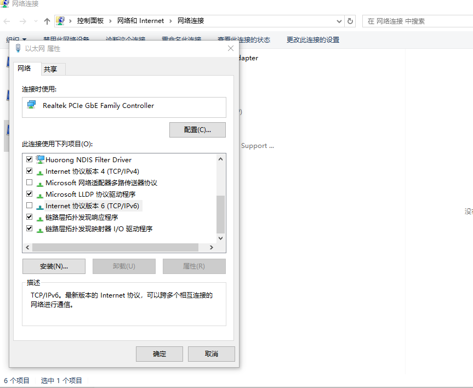This screenshot has height=388, width=473.
Task: Click 查看此连接的状态 toolbar command
Action: tap(244, 40)
